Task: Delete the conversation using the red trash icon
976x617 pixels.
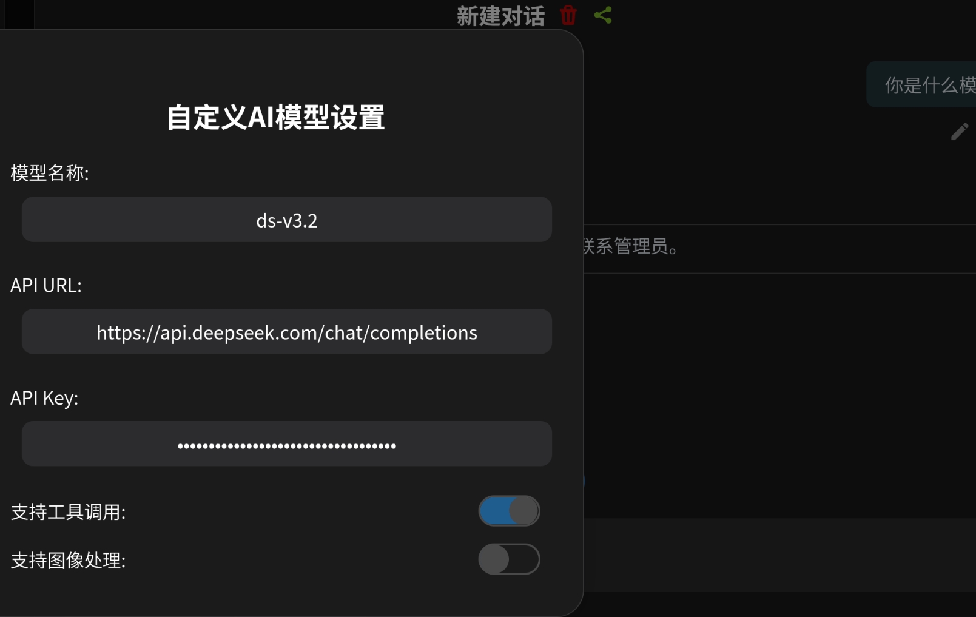Action: [567, 15]
